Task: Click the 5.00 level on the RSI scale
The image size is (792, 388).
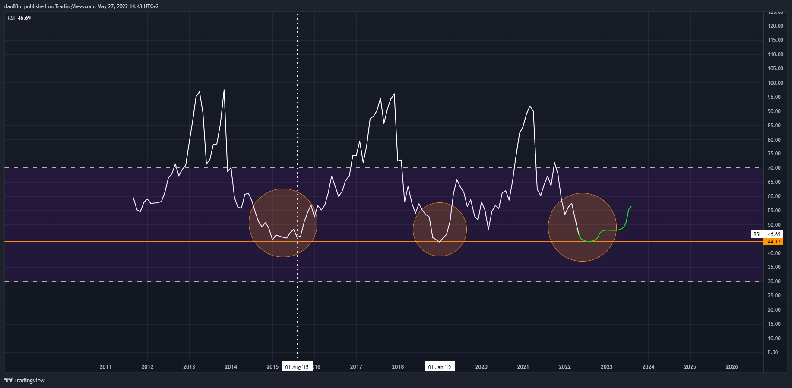Action: click(773, 353)
